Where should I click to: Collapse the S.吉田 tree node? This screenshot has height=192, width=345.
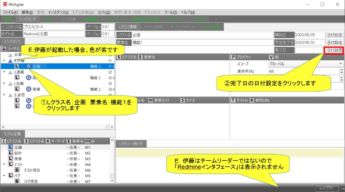point(4,95)
